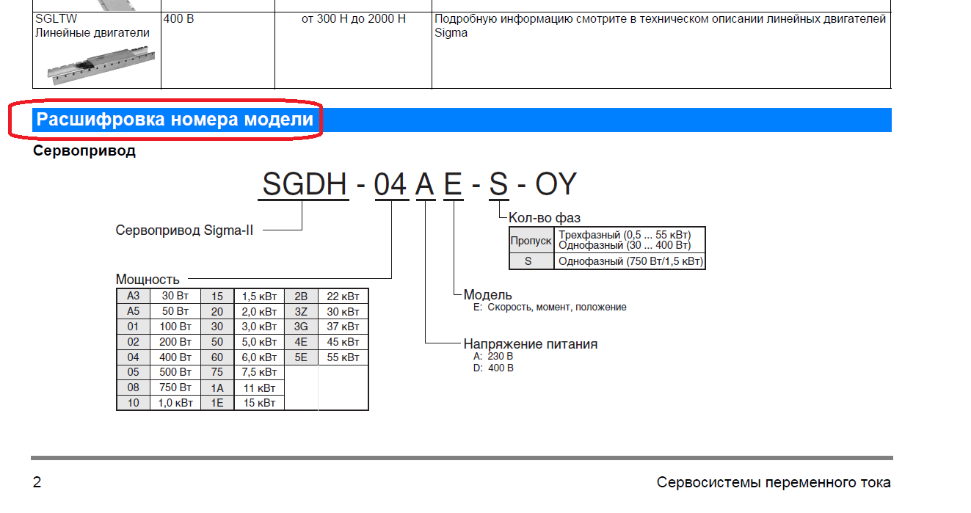Click table cell '55 кВт'
971x513 pixels.
(343, 357)
